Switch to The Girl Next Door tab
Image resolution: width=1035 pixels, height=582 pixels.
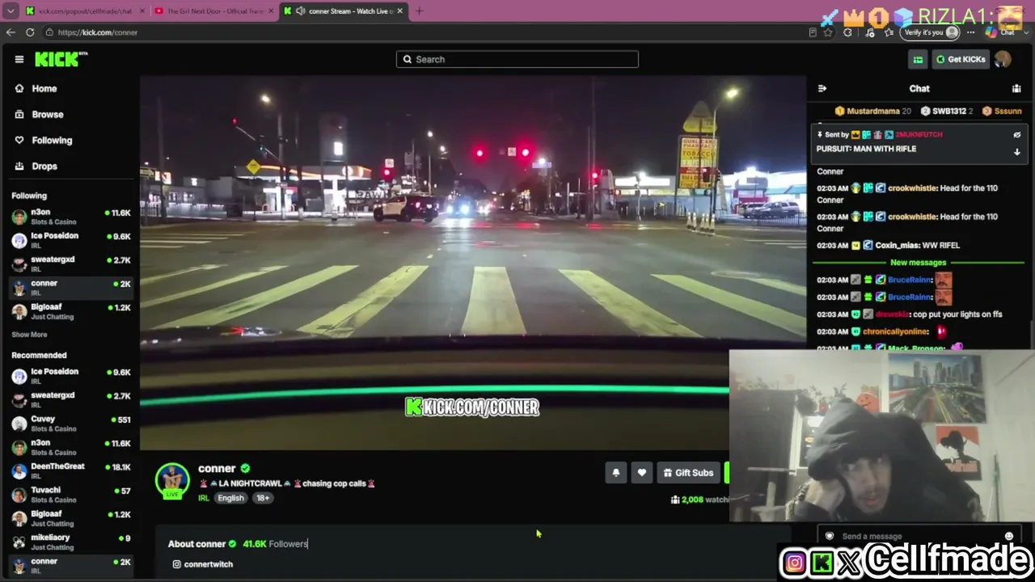[214, 11]
